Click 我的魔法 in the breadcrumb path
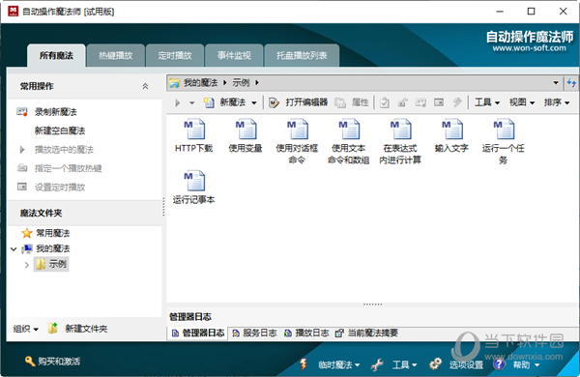Viewport: 580px width, 377px height. click(x=200, y=83)
